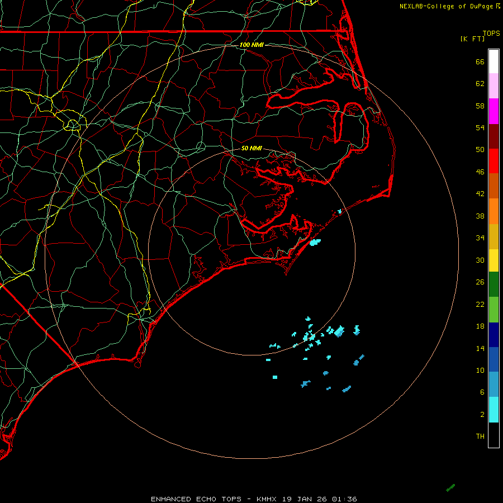Click the 38 legend value

pyautogui.click(x=480, y=216)
